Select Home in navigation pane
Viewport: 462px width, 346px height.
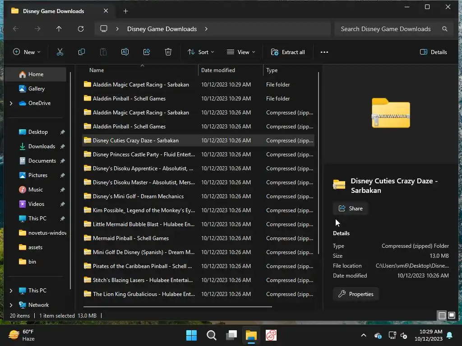point(36,74)
